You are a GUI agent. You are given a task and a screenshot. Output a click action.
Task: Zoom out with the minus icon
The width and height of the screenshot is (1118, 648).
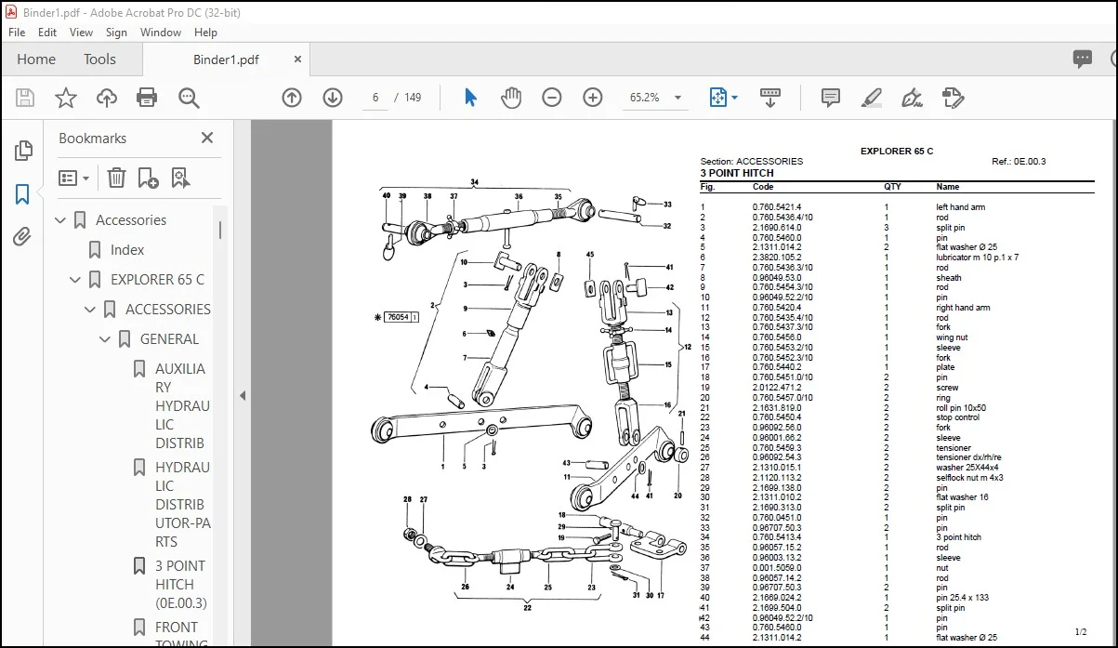[552, 98]
